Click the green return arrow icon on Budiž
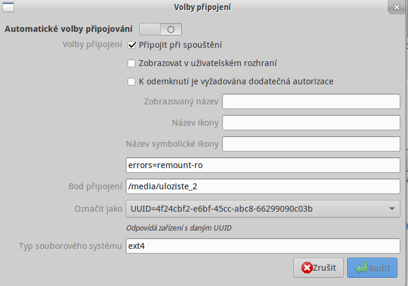 click(x=361, y=268)
